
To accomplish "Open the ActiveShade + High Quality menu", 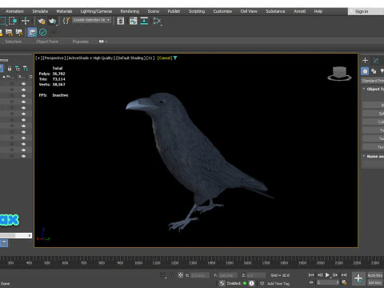I will (90, 58).
